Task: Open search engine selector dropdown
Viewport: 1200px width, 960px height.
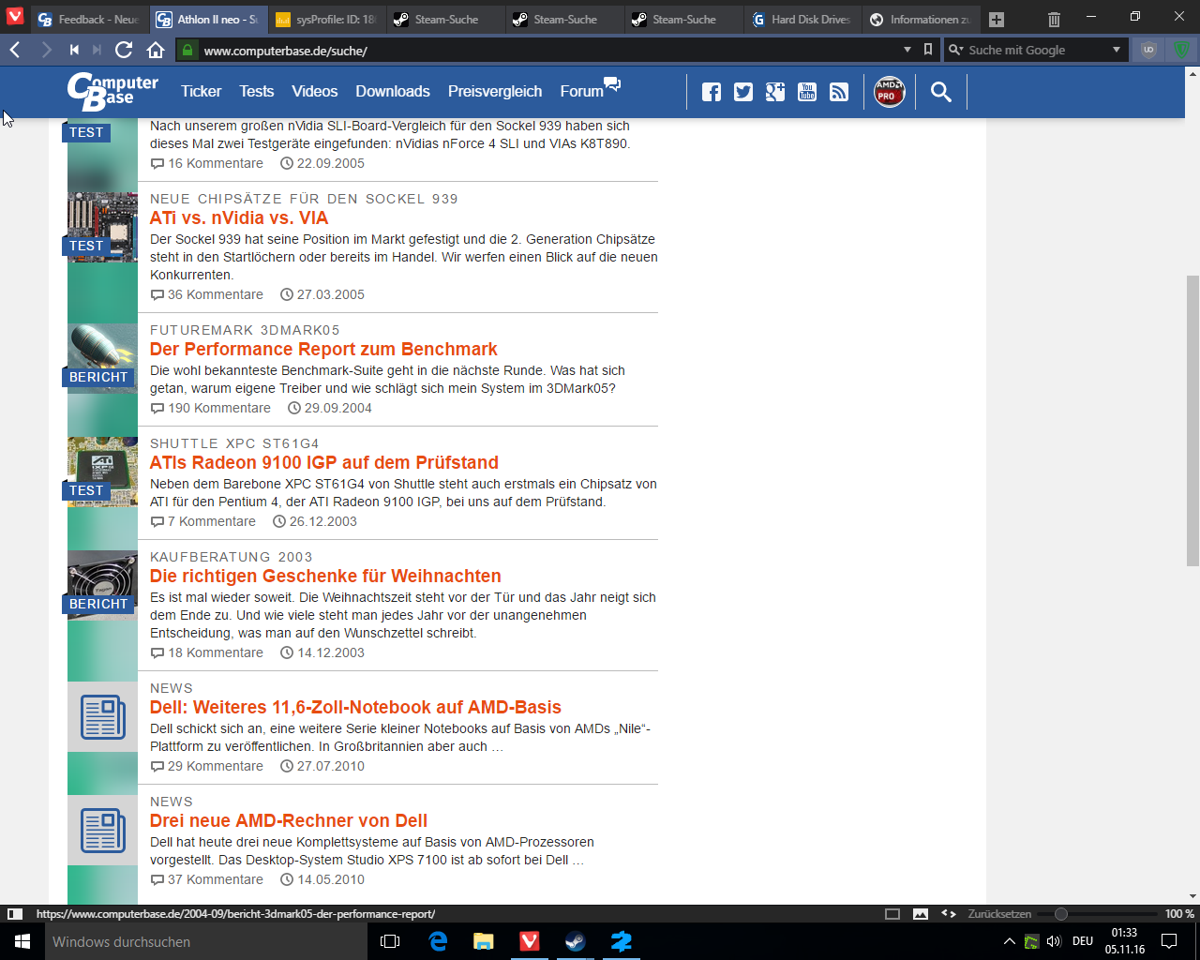Action: click(954, 50)
